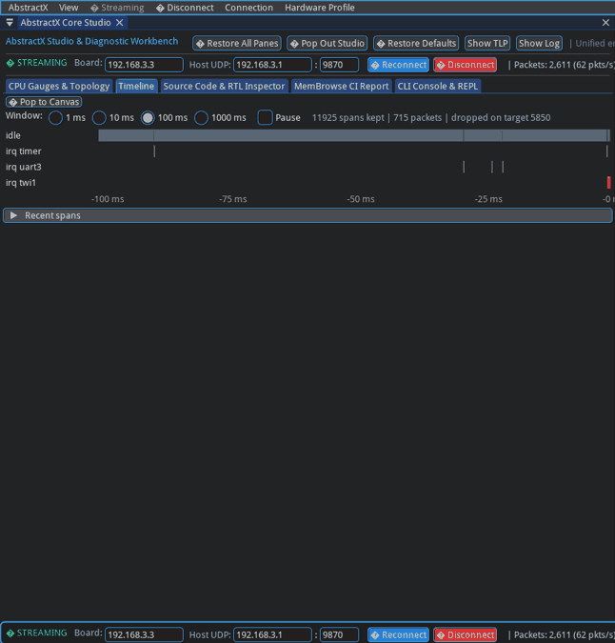Click the top Packets counter text
The width and height of the screenshot is (615, 643).
(x=564, y=65)
